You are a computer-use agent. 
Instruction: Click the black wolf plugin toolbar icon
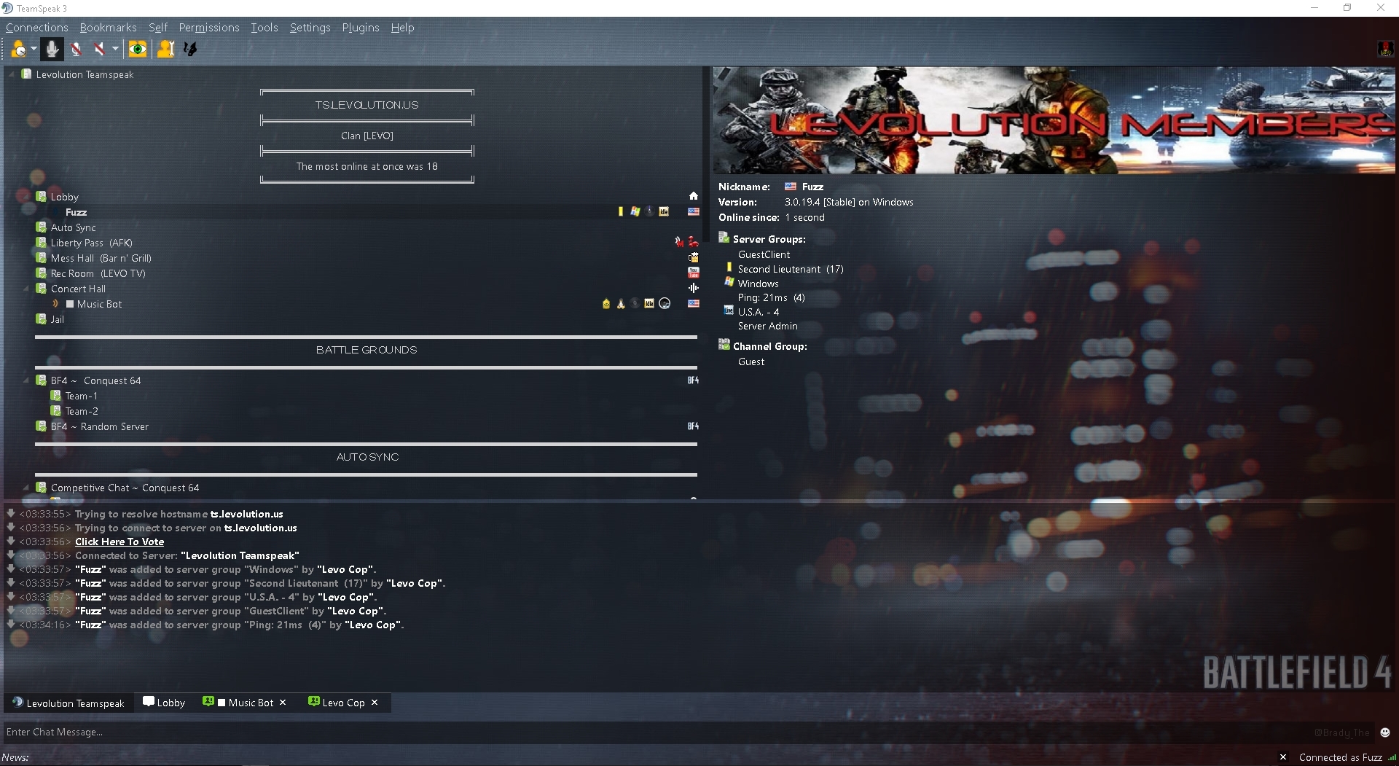point(190,49)
